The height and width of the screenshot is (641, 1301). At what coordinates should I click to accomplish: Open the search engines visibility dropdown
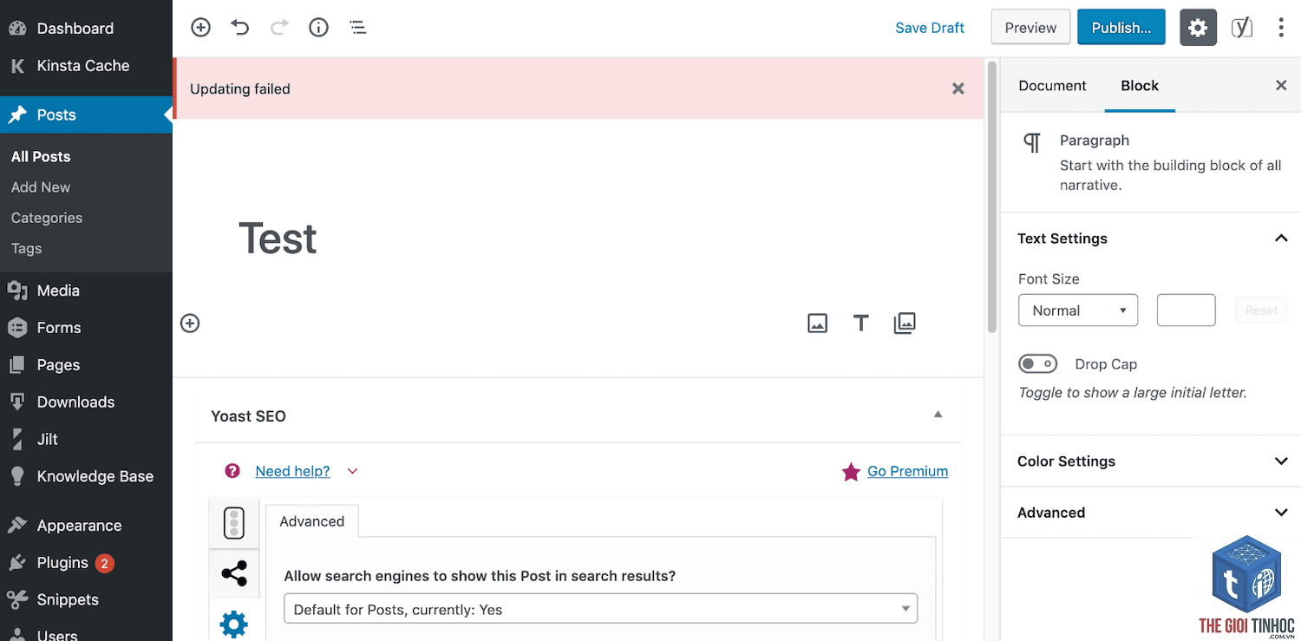(601, 609)
